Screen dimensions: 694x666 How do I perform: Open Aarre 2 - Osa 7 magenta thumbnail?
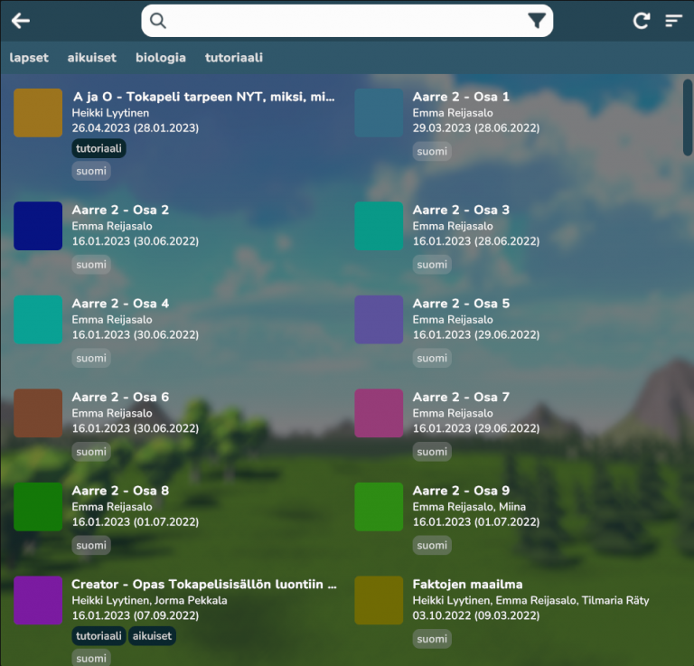click(x=379, y=413)
